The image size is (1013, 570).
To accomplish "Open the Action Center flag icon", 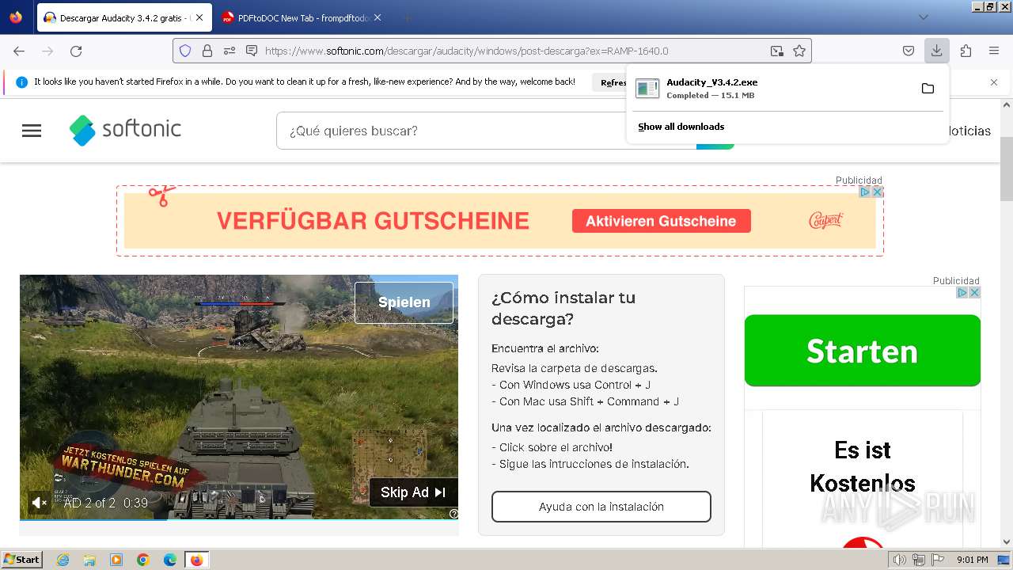I will [937, 560].
